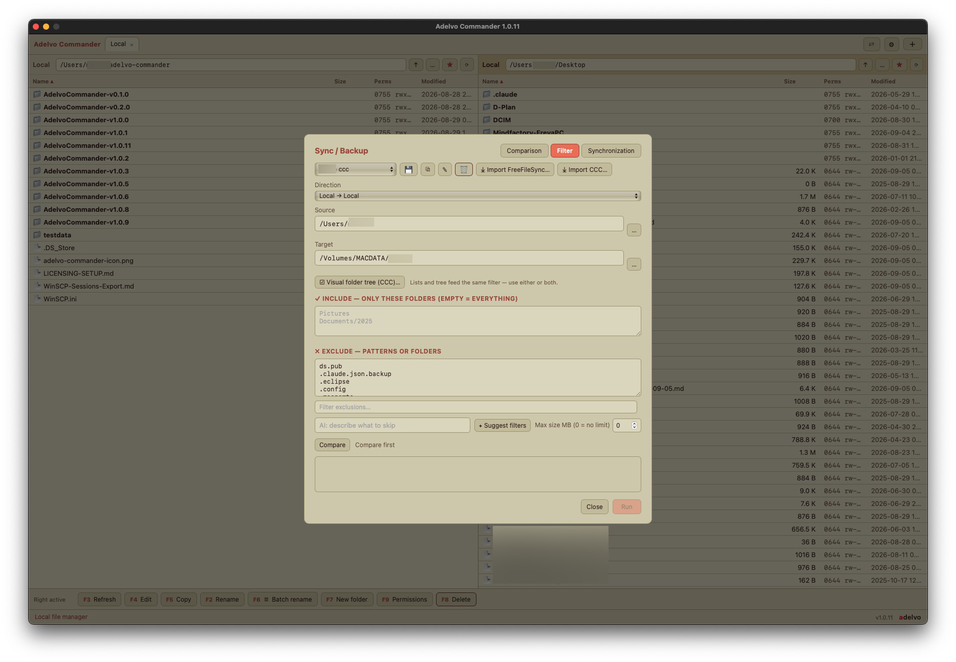Open right pane browse button (...)
This screenshot has height=662, width=956.
click(x=882, y=64)
